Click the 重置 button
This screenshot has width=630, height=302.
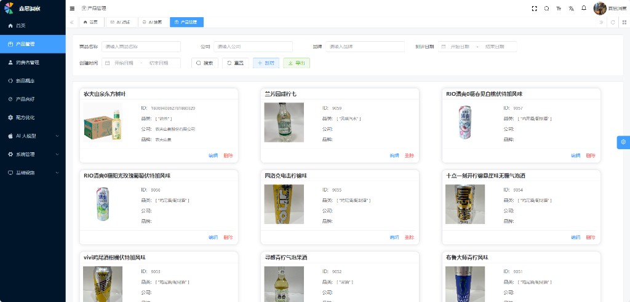pos(236,63)
